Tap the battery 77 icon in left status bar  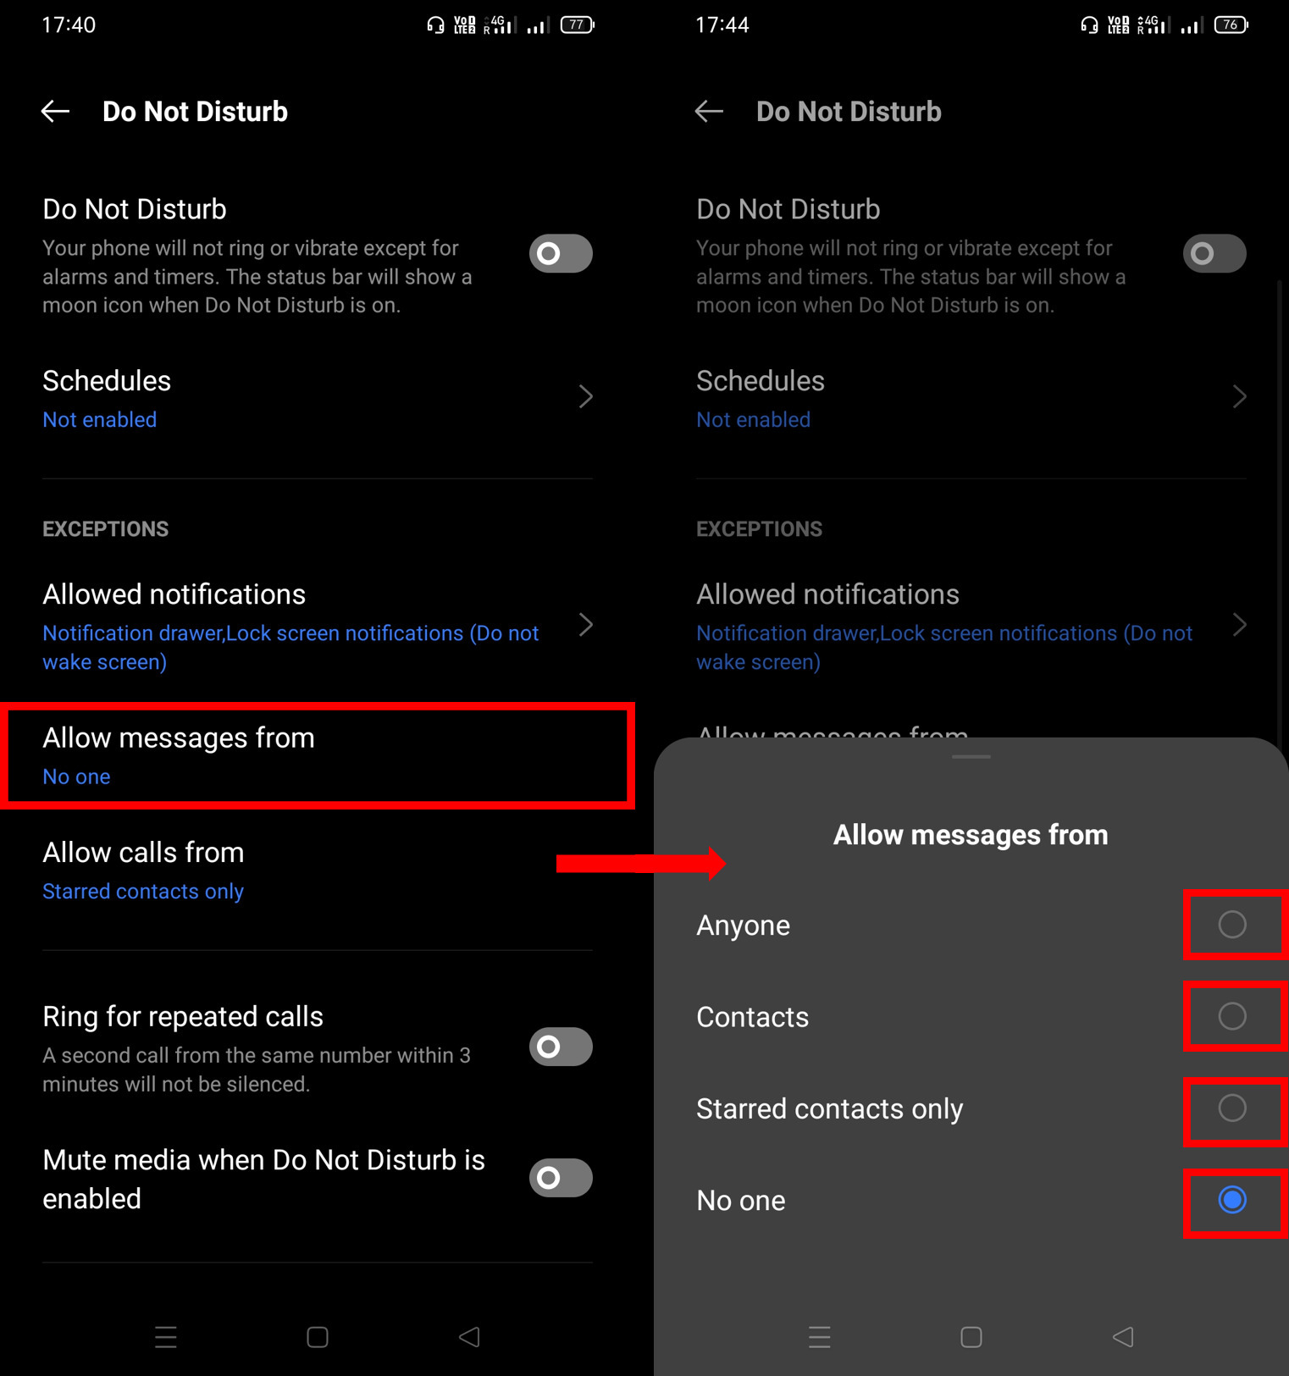pyautogui.click(x=578, y=25)
